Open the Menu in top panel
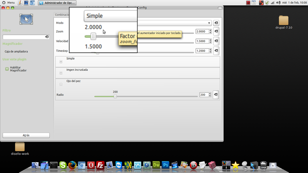 click(8, 3)
